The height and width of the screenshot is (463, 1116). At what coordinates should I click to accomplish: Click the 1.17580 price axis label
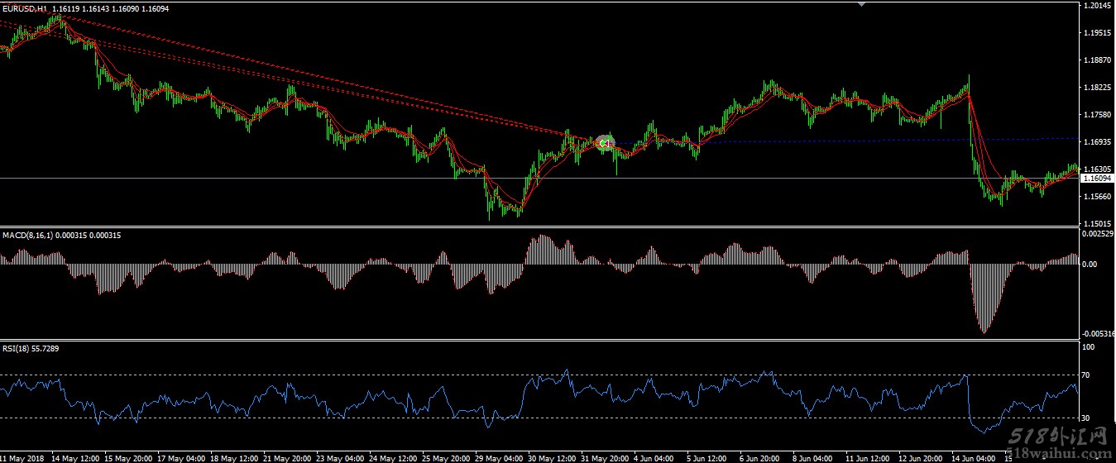coord(1098,115)
